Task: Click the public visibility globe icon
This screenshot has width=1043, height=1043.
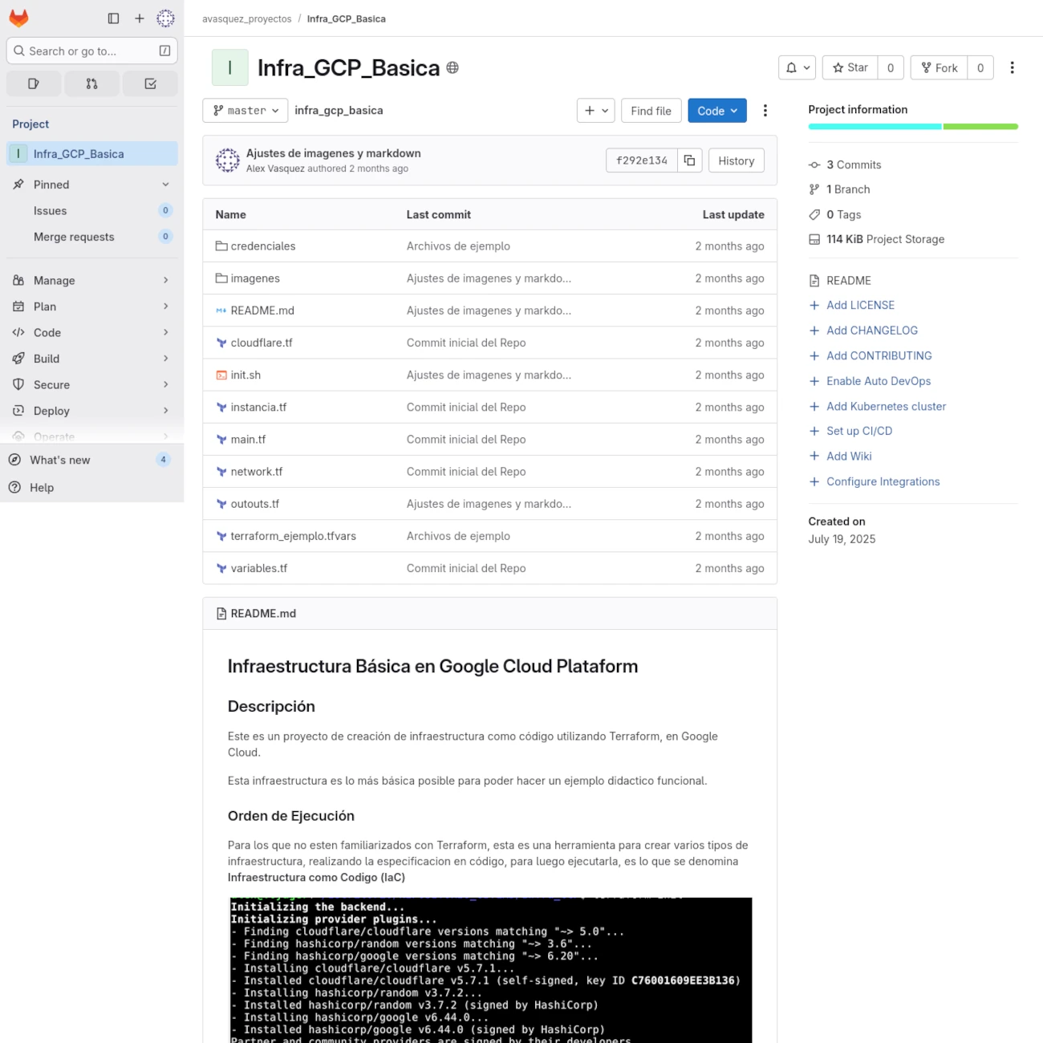Action: pyautogui.click(x=453, y=68)
